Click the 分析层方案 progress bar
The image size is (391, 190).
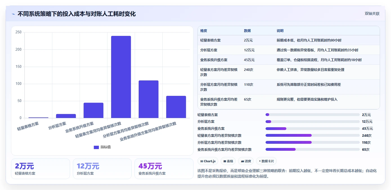[x=313, y=122]
